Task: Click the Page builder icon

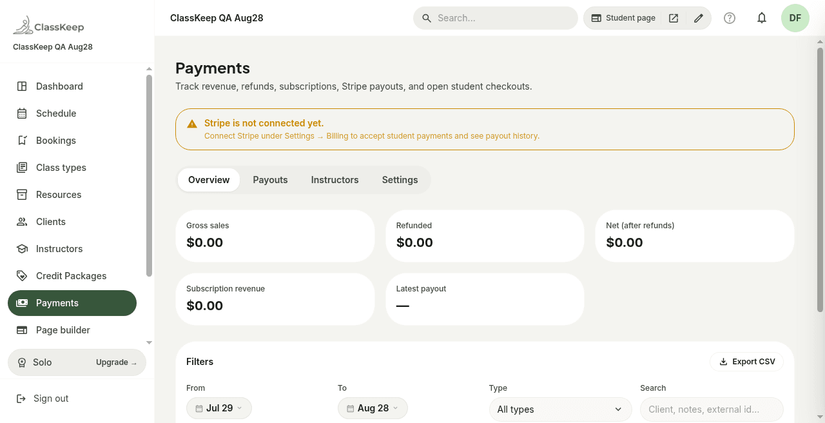Action: coord(22,330)
